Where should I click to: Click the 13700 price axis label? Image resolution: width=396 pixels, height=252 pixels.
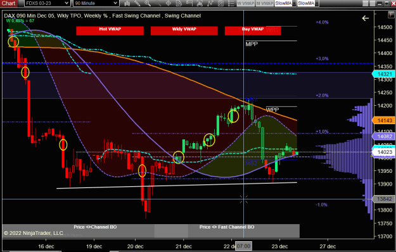coord(385,236)
